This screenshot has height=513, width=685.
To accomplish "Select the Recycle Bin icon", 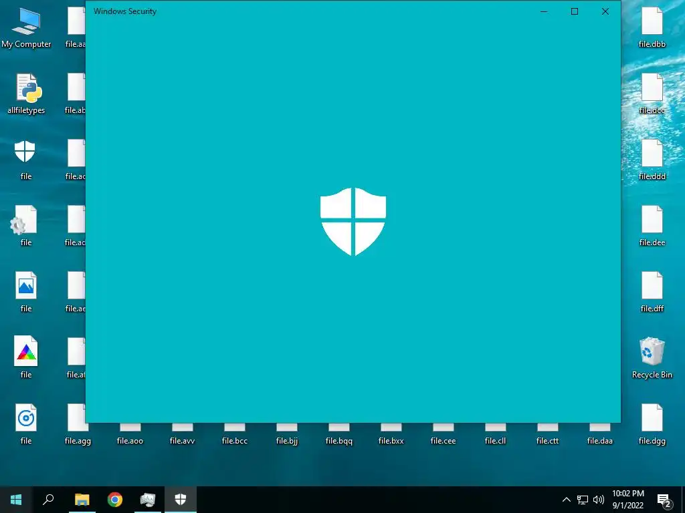I will point(652,358).
